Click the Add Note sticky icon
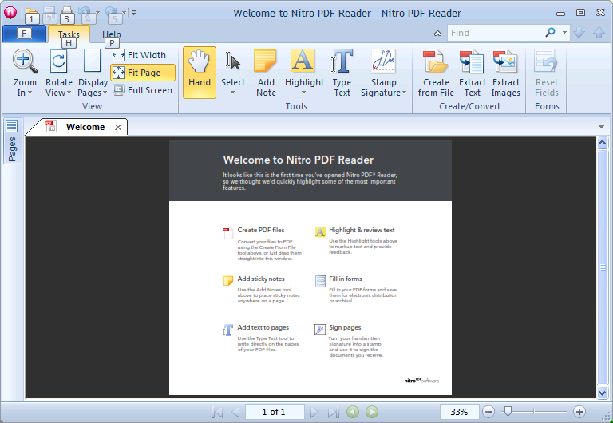The height and width of the screenshot is (423, 613). [x=266, y=61]
